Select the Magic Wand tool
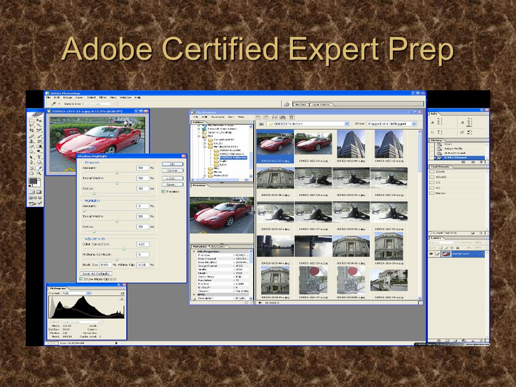 (39, 125)
